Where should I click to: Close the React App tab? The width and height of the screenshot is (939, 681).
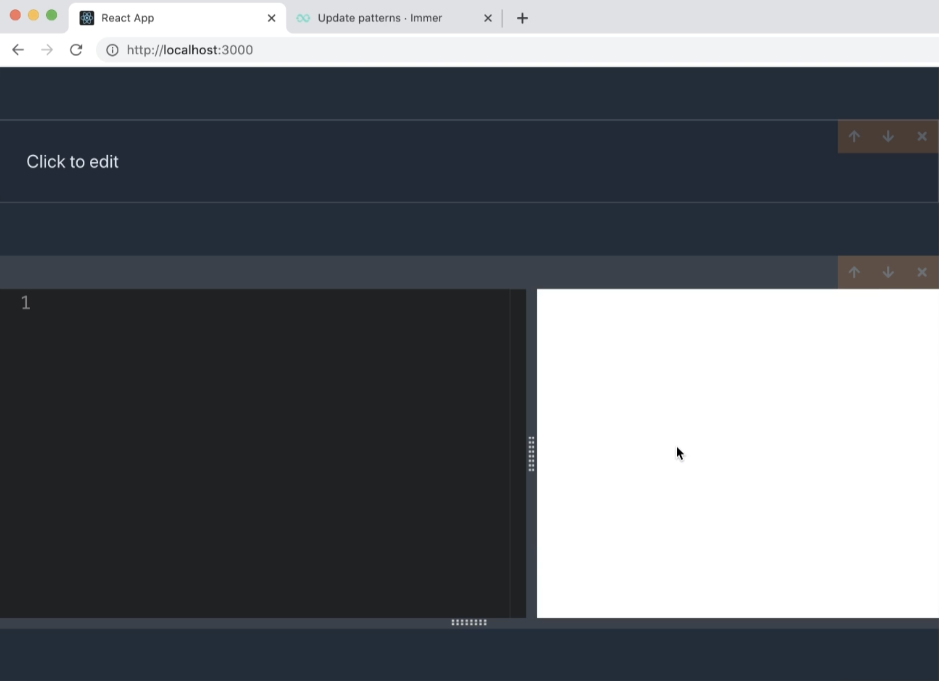(x=272, y=18)
